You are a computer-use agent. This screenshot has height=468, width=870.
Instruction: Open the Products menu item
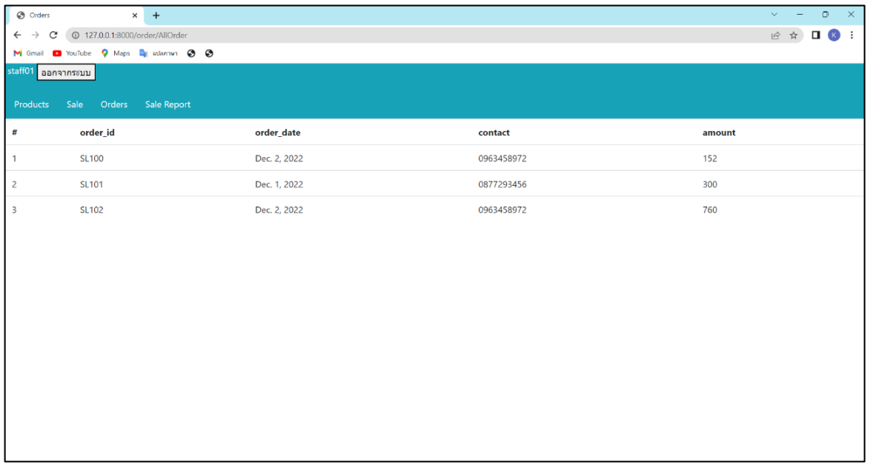click(x=32, y=104)
